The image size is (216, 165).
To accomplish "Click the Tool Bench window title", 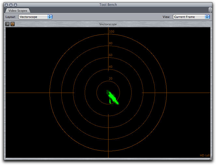I will [x=108, y=5].
